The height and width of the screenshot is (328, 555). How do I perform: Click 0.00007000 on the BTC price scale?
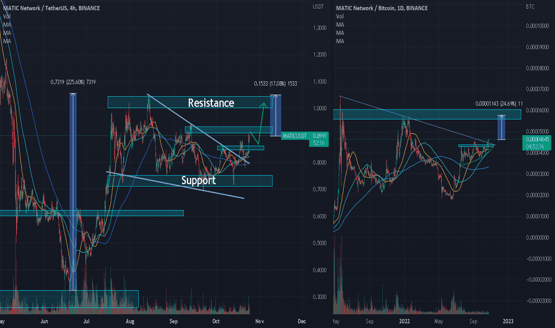point(537,89)
